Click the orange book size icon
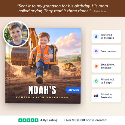This screenshot has width=125, height=125. (x=96, y=66)
